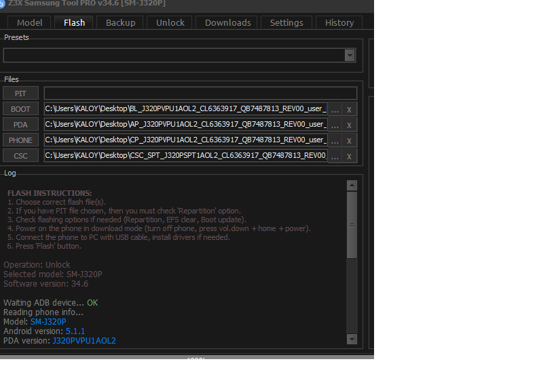This screenshot has height=370, width=556.
Task: Click the PHONE path field with CP_J320P file
Action: (x=186, y=140)
